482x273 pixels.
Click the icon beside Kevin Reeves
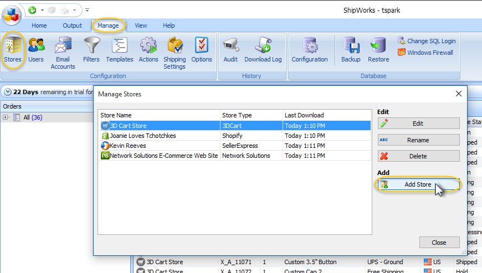click(x=105, y=146)
